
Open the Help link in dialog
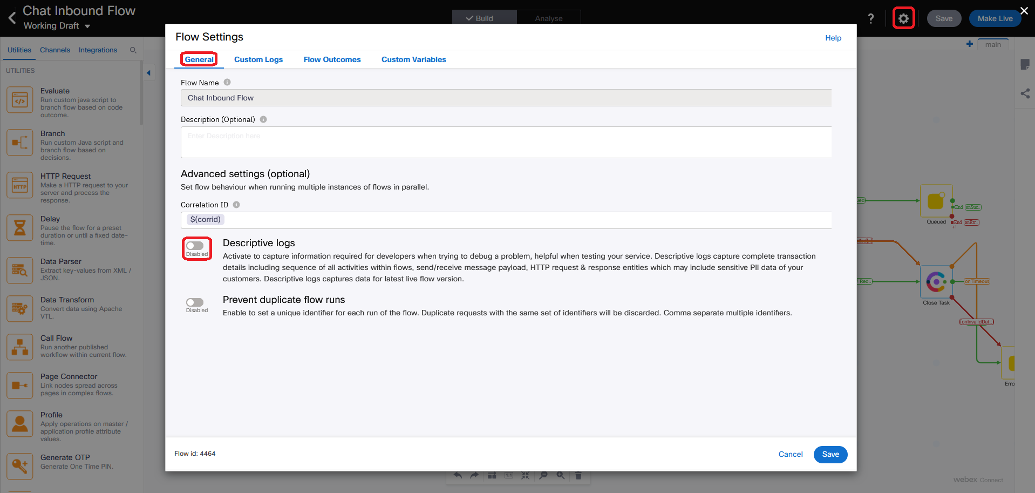pos(833,38)
